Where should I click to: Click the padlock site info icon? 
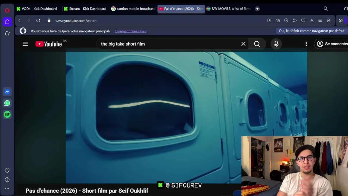49,20
